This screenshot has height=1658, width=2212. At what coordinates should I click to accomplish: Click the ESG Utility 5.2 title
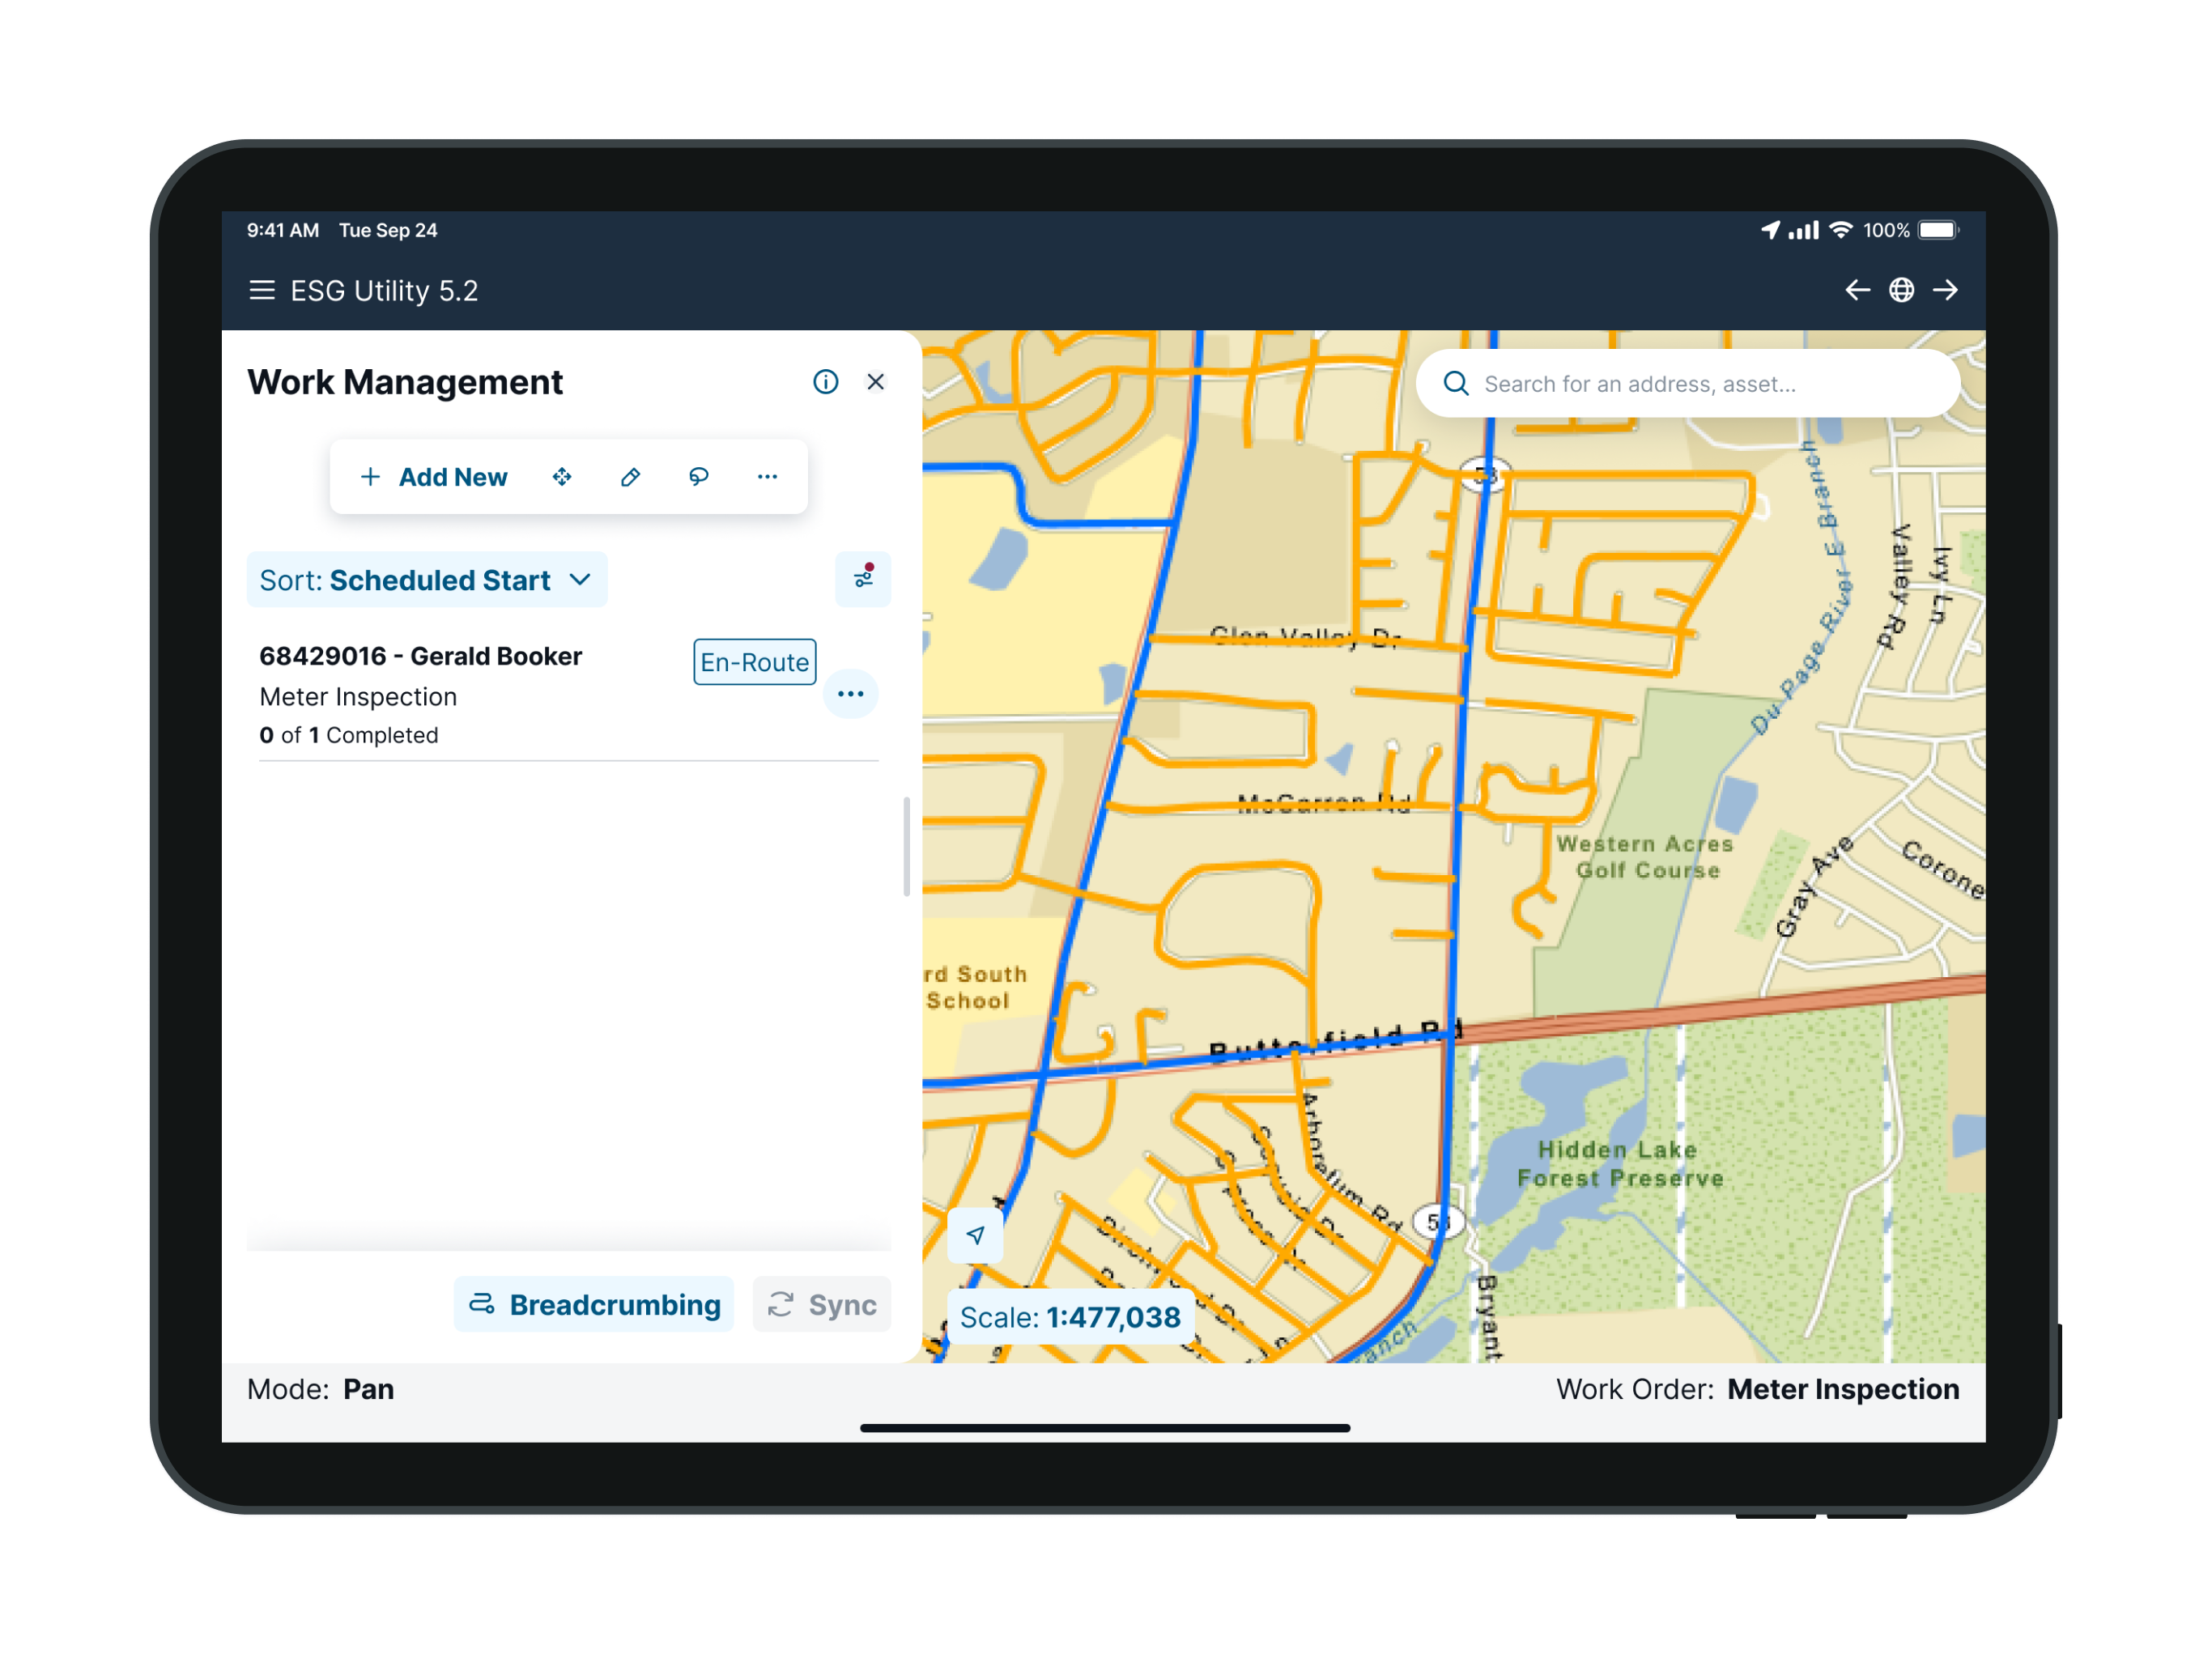pos(384,291)
